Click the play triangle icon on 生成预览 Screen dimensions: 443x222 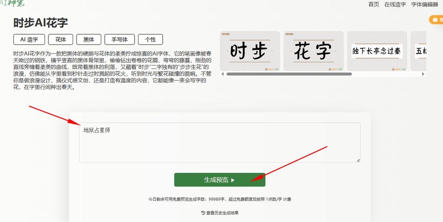(233, 180)
